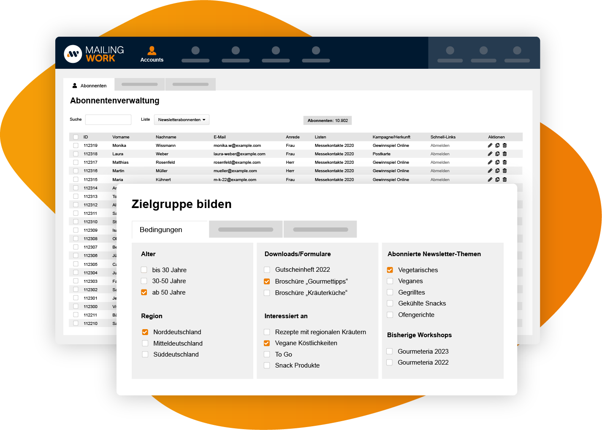Switch to the Abonnenten tab
This screenshot has height=430, width=602.
(89, 85)
